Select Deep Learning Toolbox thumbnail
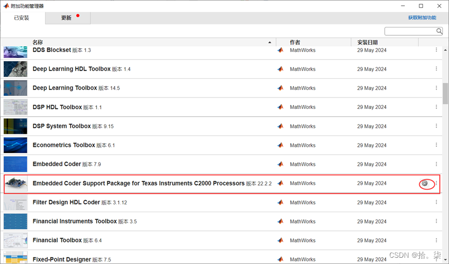 click(16, 88)
